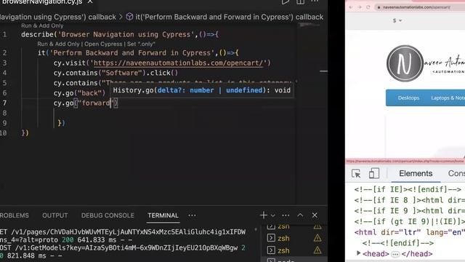Run the Cypress file with play icon

tap(285, 2)
